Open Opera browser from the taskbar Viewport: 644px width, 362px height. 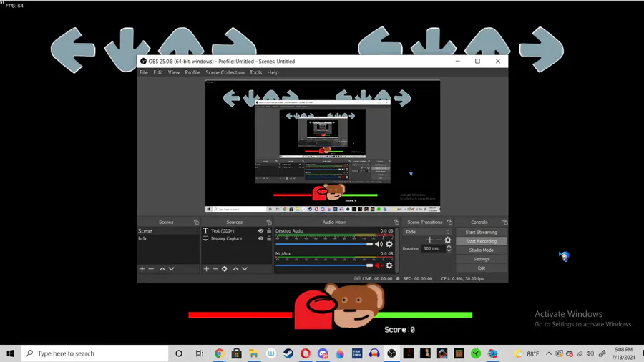pos(305,353)
